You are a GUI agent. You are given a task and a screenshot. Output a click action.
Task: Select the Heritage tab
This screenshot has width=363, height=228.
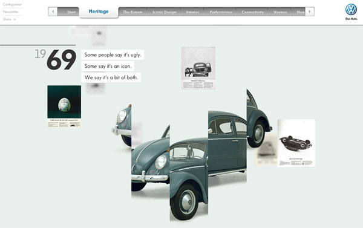pos(99,11)
